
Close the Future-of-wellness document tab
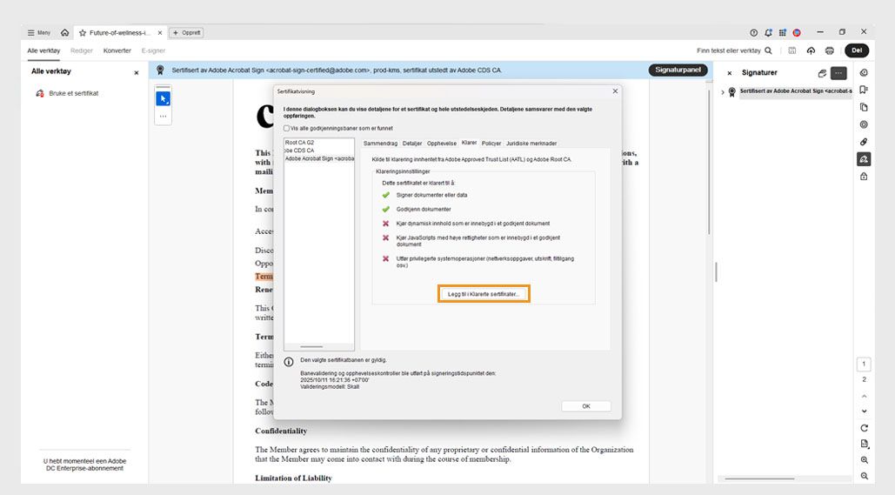pyautogui.click(x=160, y=33)
